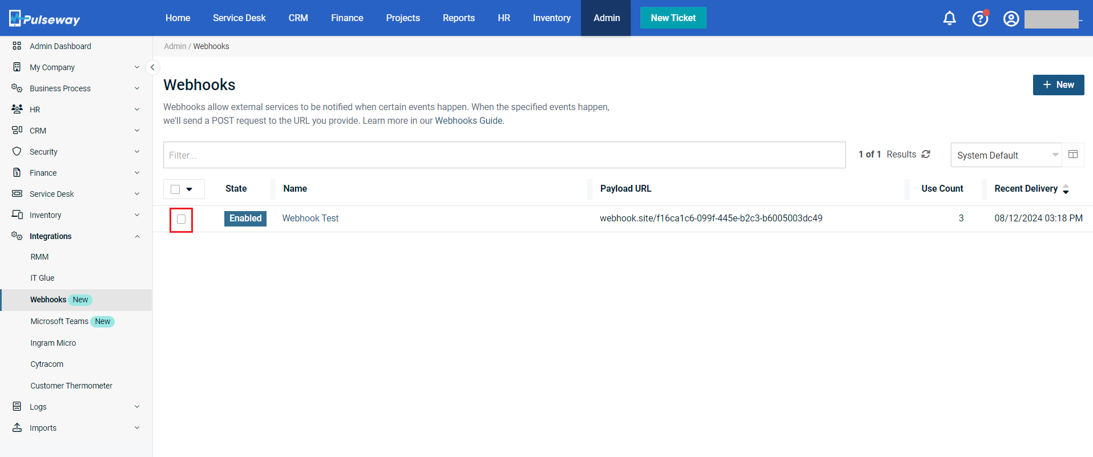Expand the My Company sidebar section
The width and height of the screenshot is (1093, 457).
click(136, 67)
